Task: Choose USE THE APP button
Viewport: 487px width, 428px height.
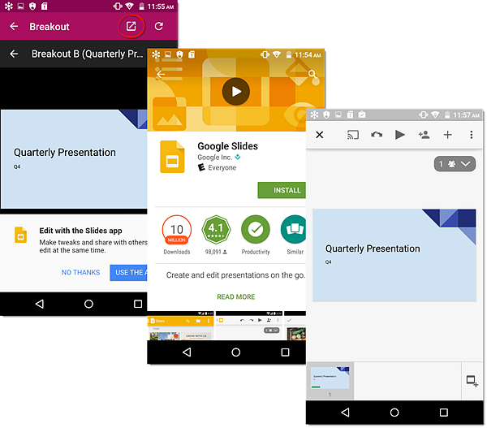Action: coord(128,273)
